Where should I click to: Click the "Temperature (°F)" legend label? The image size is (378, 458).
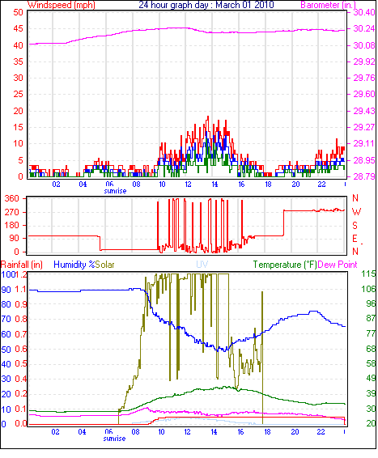(x=285, y=265)
